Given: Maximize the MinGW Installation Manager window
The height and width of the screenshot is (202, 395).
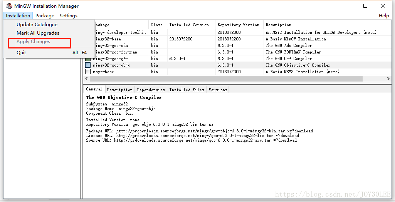Looking at the screenshot, I should click(365, 6).
